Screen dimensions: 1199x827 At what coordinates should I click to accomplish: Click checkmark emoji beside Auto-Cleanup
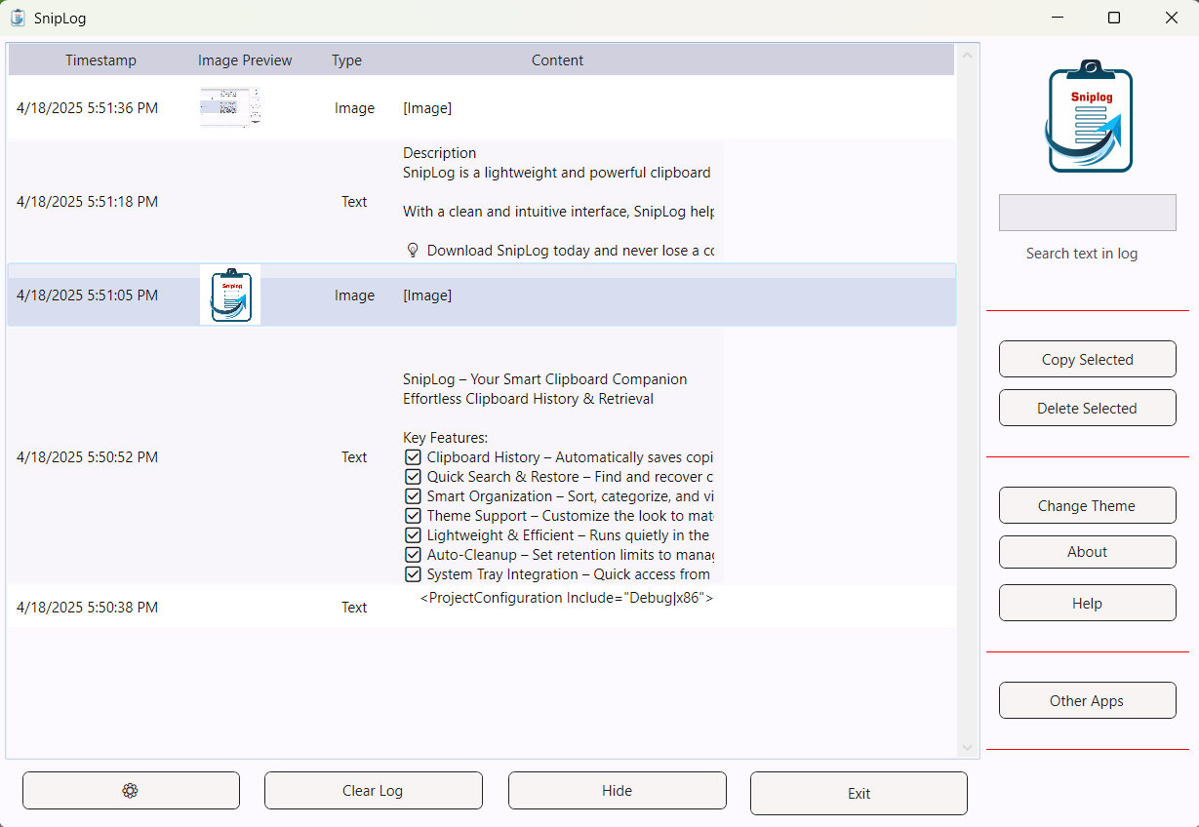pyautogui.click(x=413, y=555)
